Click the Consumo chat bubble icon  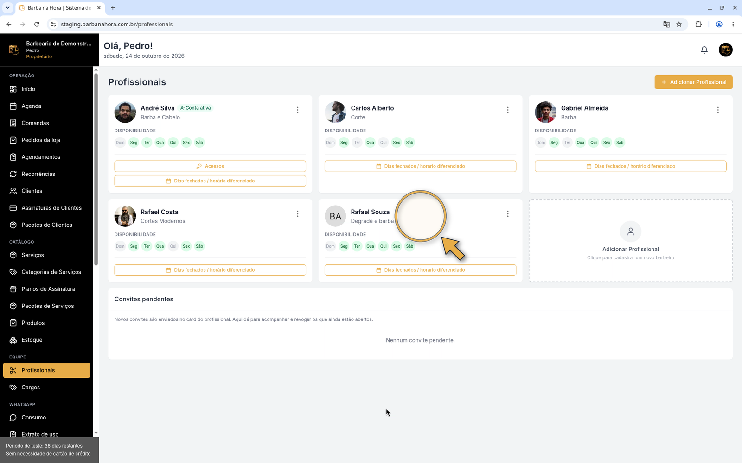[13, 418]
